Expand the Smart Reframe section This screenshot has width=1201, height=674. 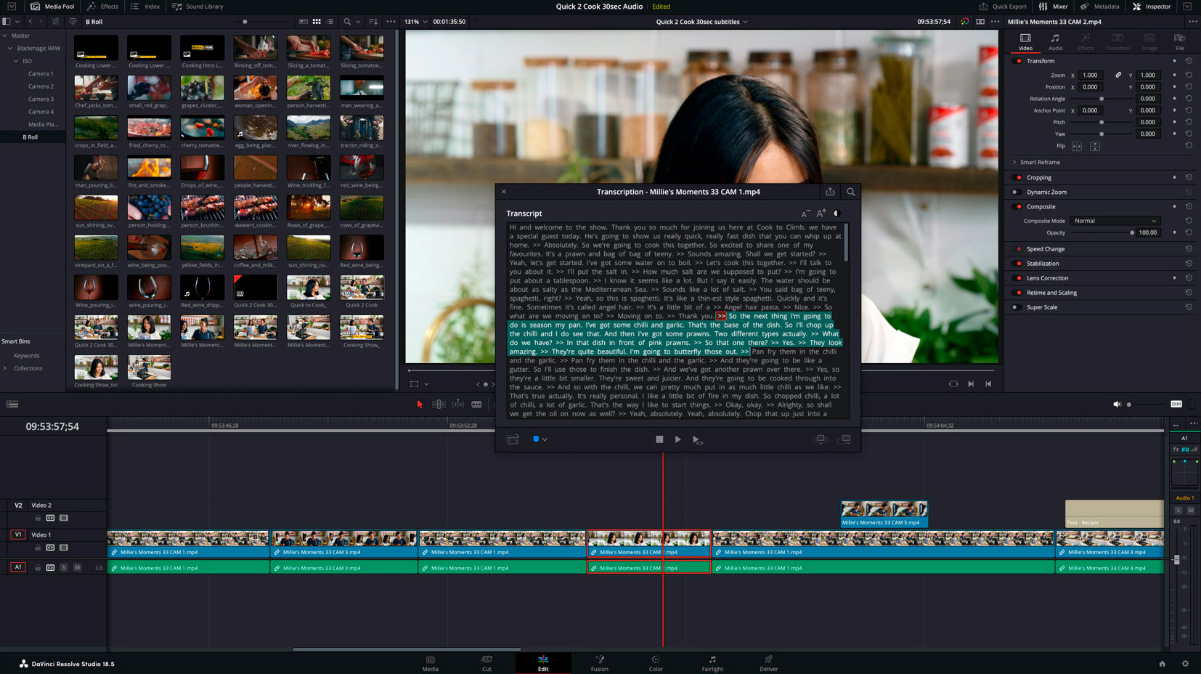pyautogui.click(x=1015, y=163)
